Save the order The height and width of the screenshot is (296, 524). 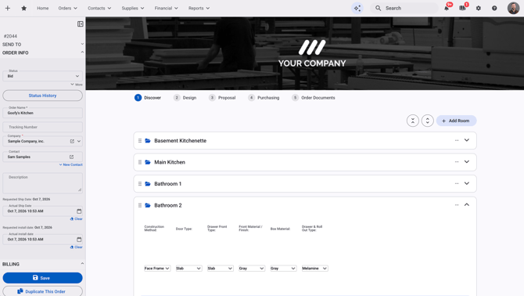click(42, 278)
